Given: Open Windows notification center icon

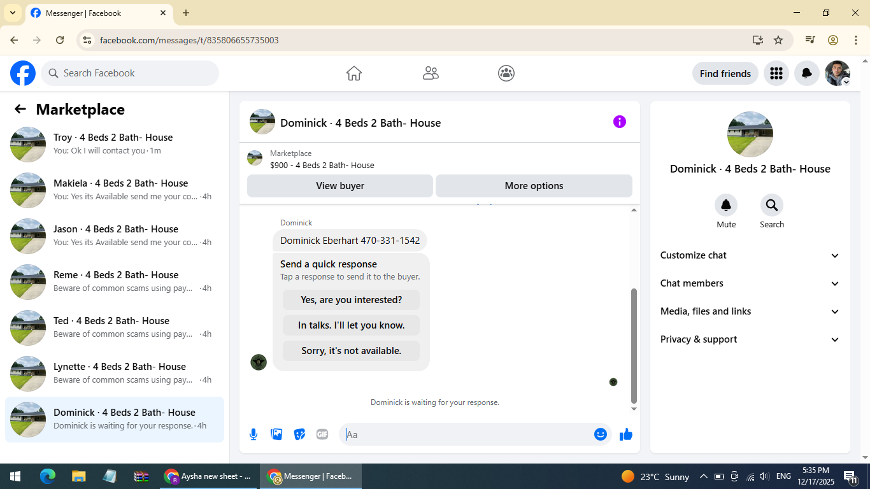Looking at the screenshot, I should [x=851, y=476].
